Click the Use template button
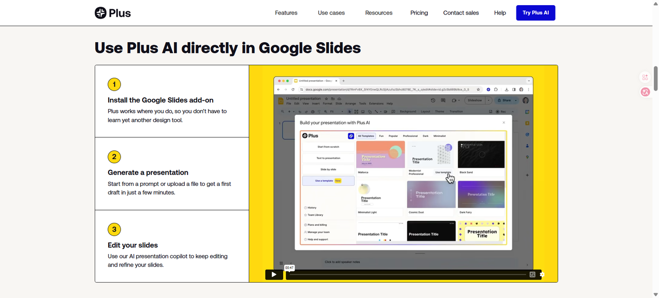 [443, 172]
